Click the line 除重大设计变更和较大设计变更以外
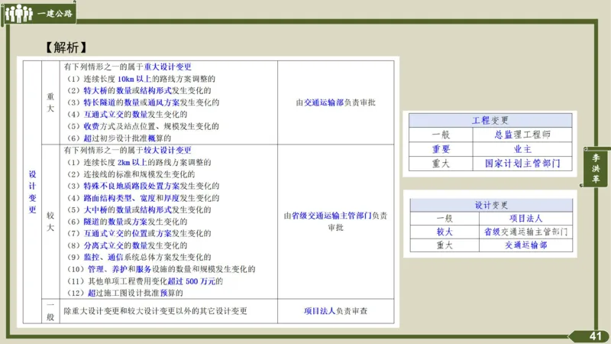Screen dimensions: 611x344 pos(156,311)
